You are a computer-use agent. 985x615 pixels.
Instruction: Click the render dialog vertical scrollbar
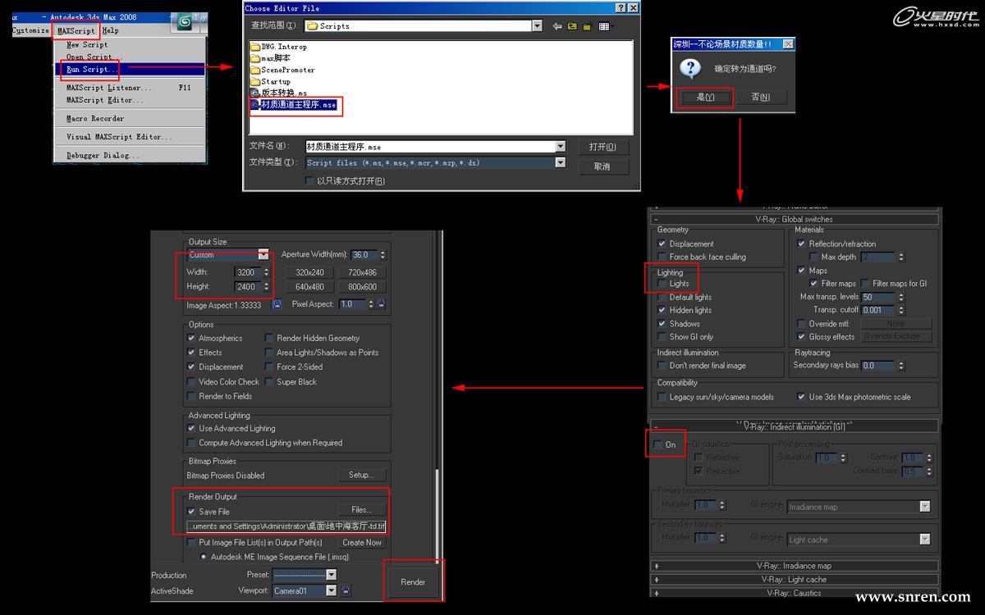click(438, 515)
